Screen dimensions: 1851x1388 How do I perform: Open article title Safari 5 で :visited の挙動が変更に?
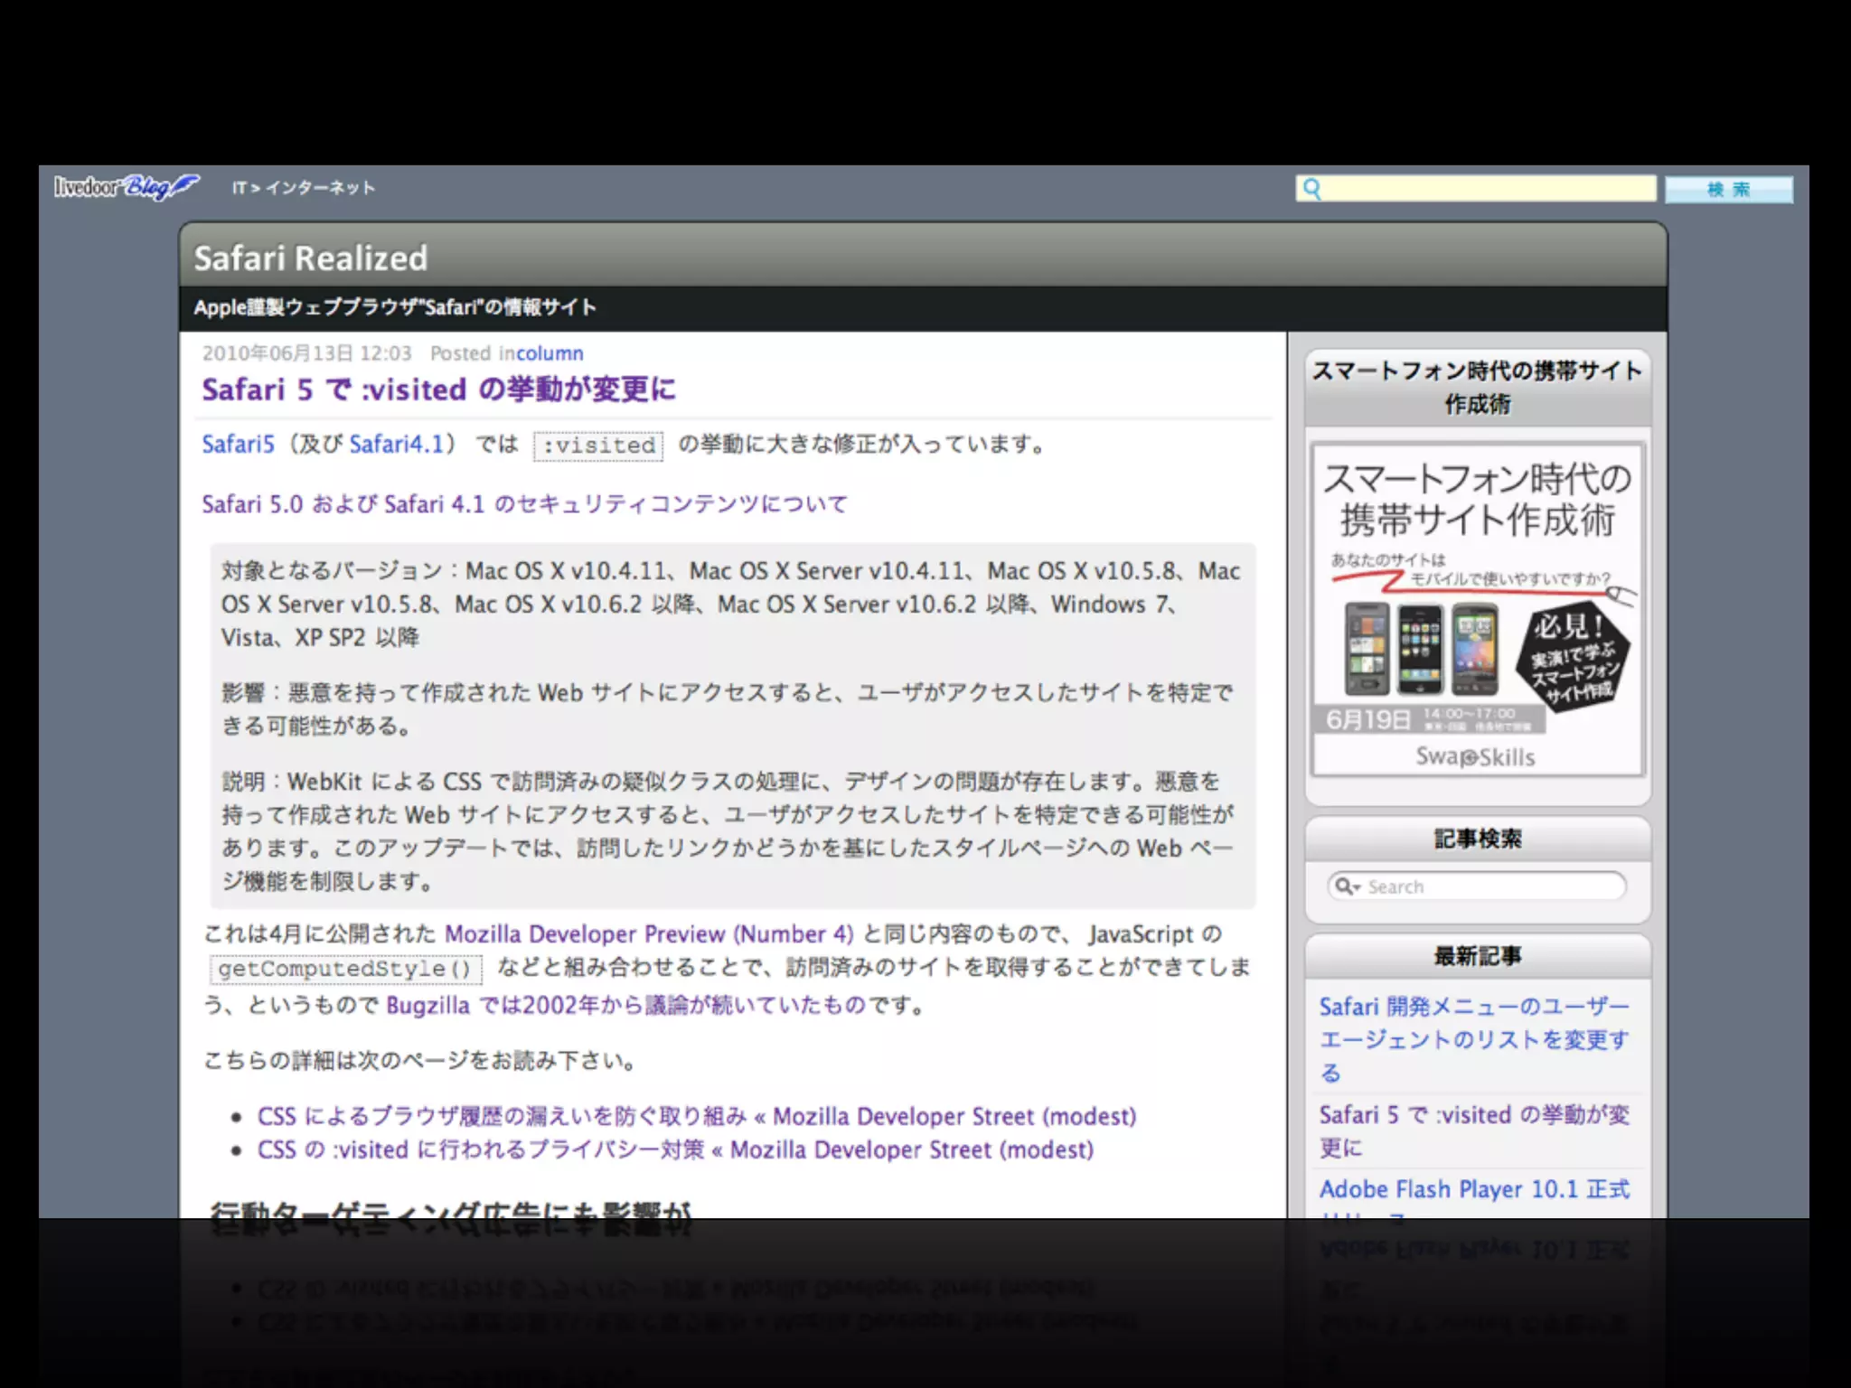[438, 389]
